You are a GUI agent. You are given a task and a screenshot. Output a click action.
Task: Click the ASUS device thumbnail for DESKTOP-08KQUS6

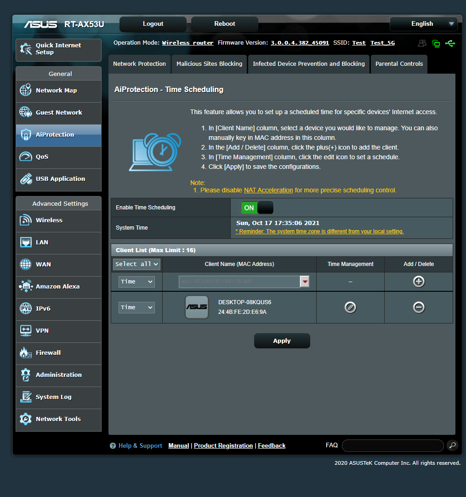click(197, 307)
